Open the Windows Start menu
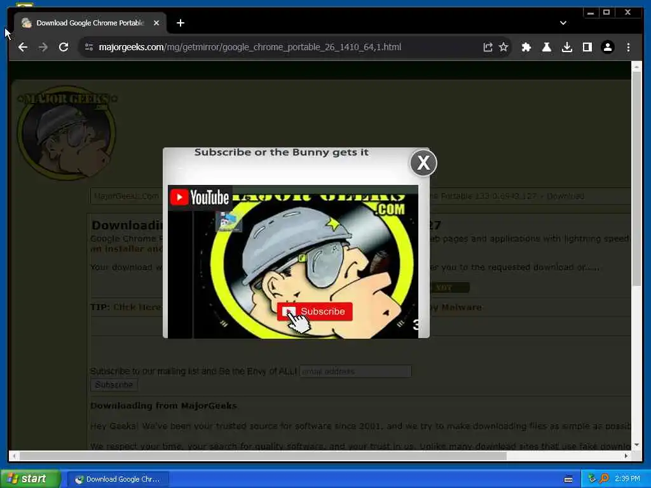The width and height of the screenshot is (651, 488). 30,479
